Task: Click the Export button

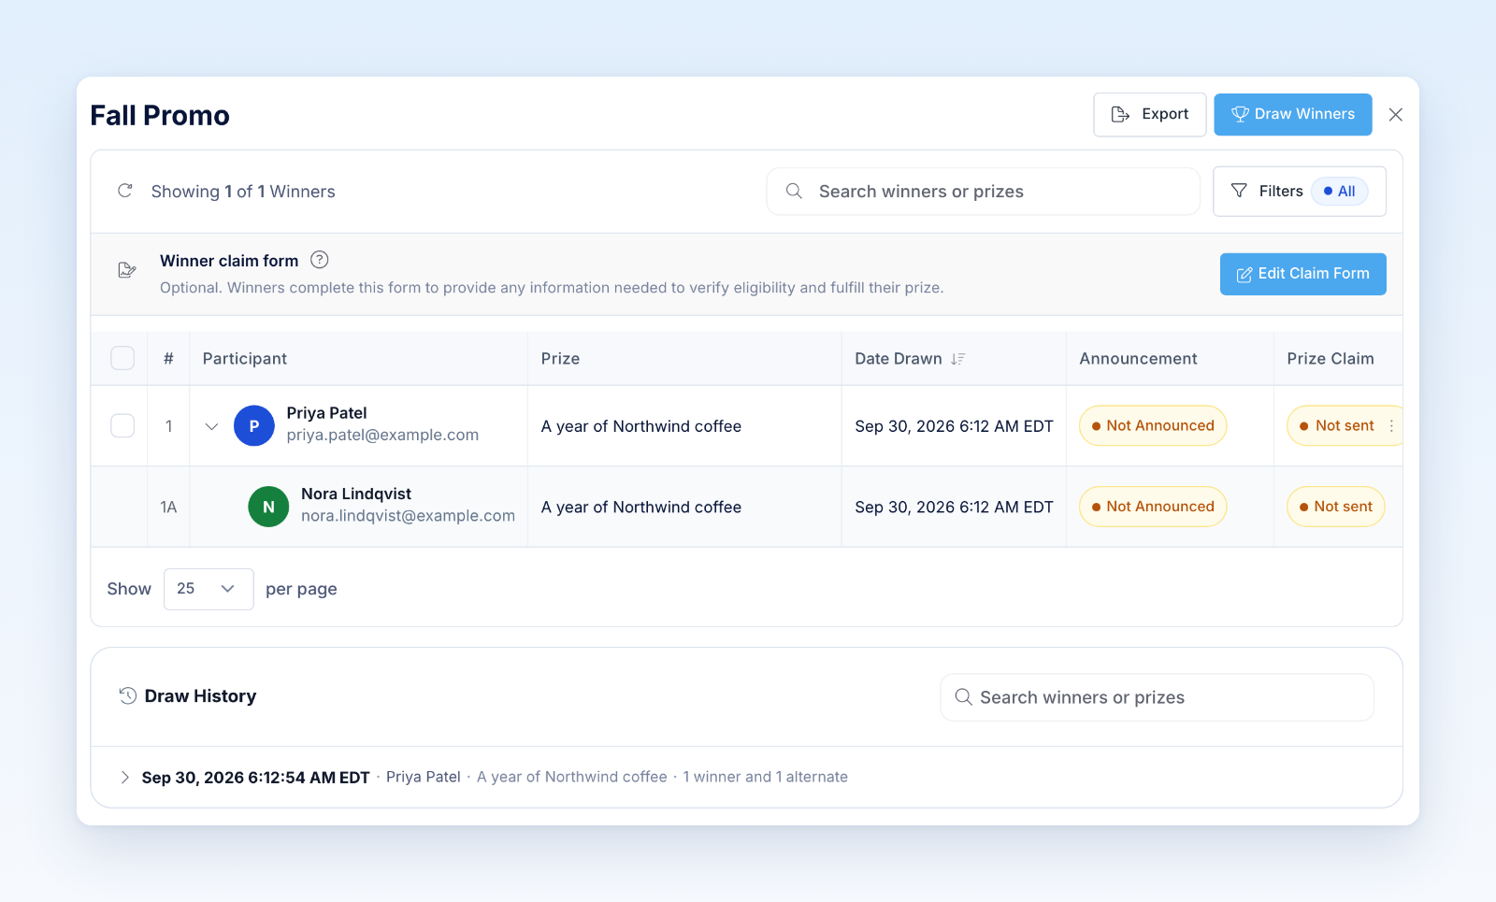Action: tap(1150, 114)
